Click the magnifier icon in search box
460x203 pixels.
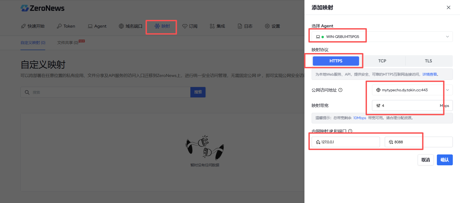pyautogui.click(x=27, y=92)
